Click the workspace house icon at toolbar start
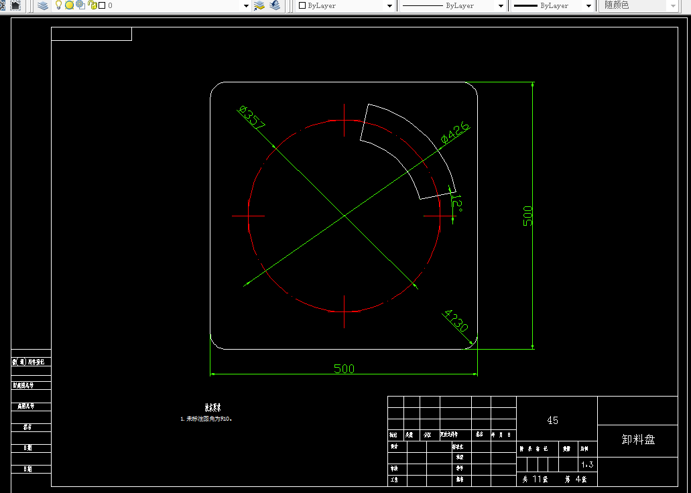This screenshot has height=493, width=691. (x=15, y=5)
